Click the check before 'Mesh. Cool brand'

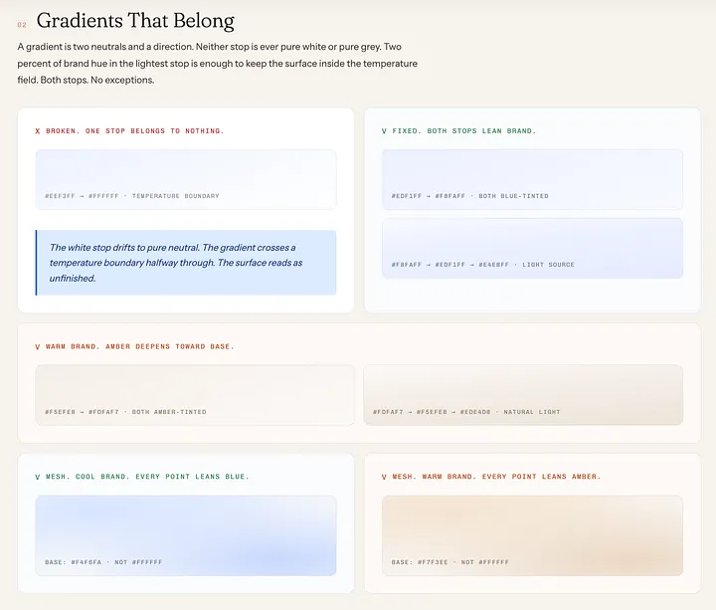[38, 477]
